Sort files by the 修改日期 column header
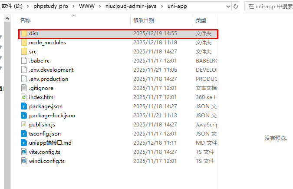 (143, 20)
